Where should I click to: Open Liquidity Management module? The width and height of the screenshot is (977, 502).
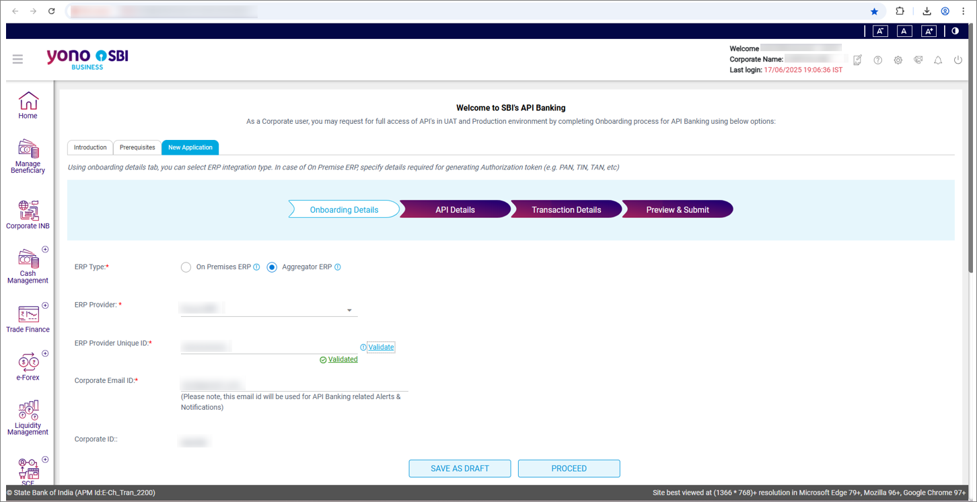coord(28,419)
